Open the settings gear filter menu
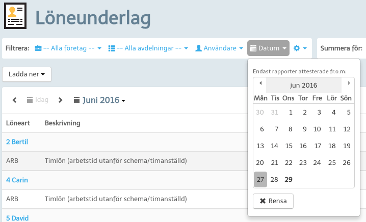This screenshot has height=222, width=366. pyautogui.click(x=300, y=48)
